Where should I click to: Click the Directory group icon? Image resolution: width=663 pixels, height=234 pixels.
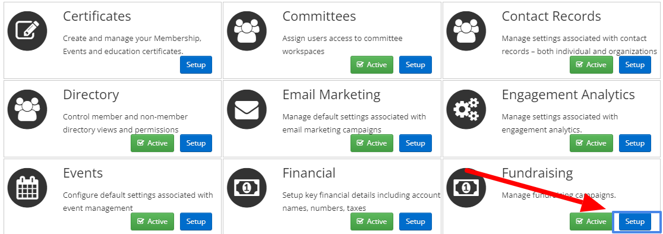(x=27, y=109)
